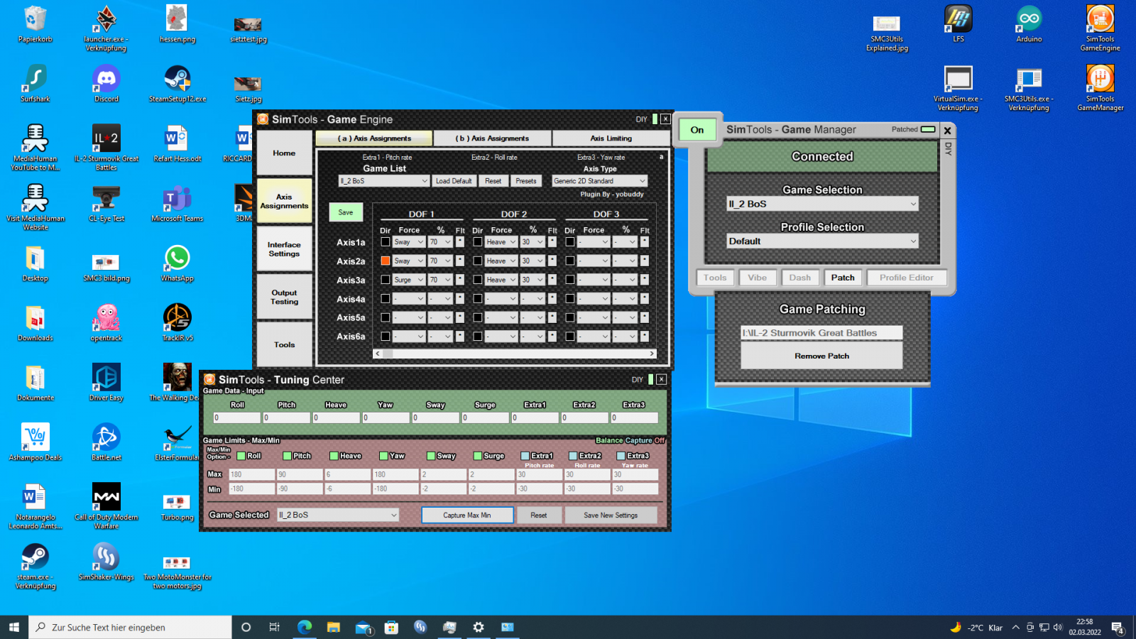Open the Output Testing section
The image size is (1136, 639).
(284, 297)
